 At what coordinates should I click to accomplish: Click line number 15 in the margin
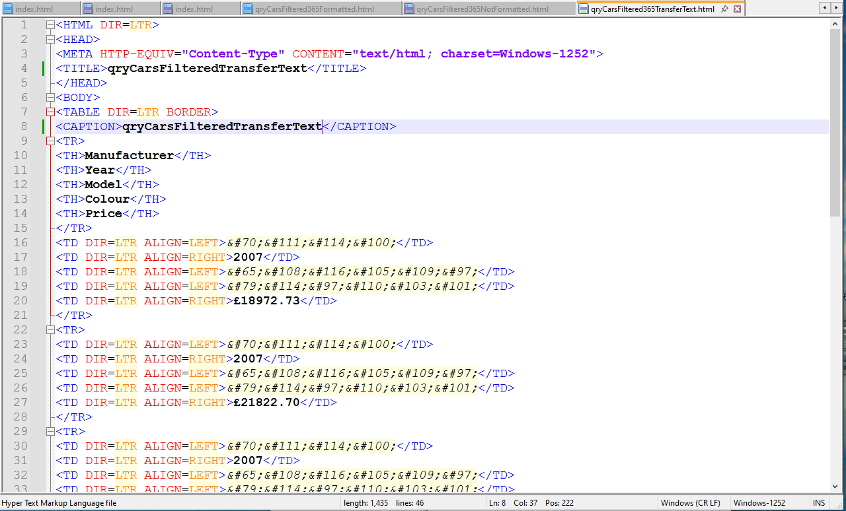[x=20, y=228]
